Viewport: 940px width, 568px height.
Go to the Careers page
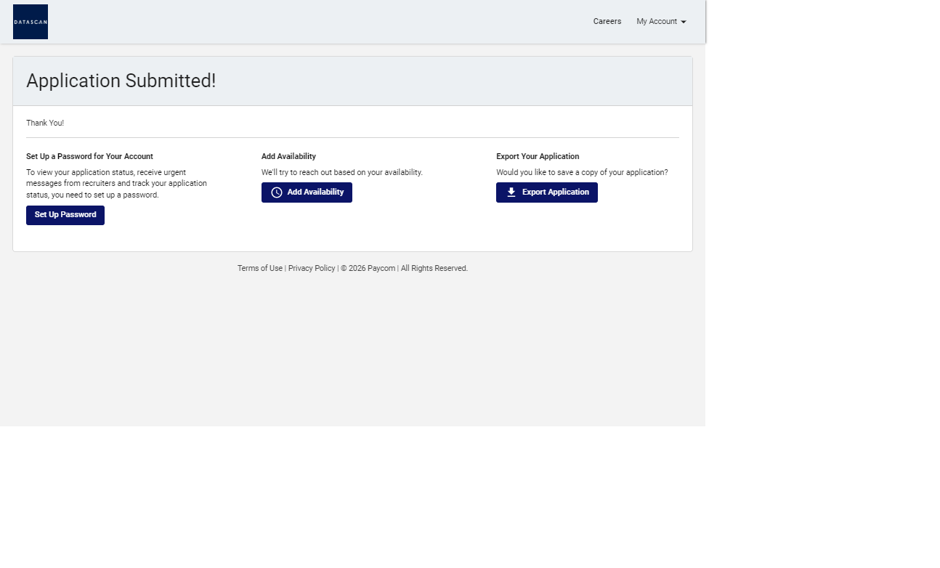607,22
